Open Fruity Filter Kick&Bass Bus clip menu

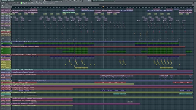[12, 46]
